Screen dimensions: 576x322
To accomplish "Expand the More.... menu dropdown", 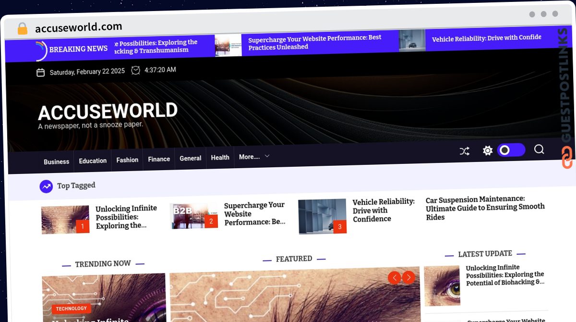I will click(x=254, y=157).
